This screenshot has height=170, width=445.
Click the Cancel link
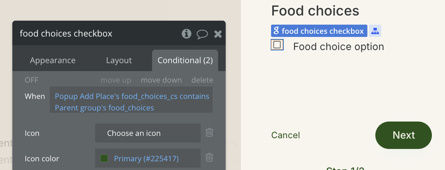285,135
